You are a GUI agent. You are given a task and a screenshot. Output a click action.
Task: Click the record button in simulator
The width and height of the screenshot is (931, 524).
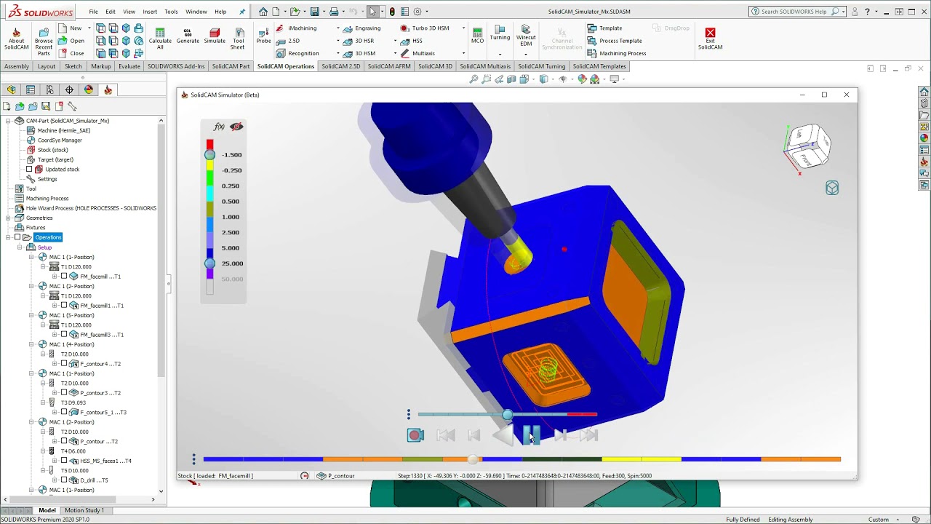(415, 435)
